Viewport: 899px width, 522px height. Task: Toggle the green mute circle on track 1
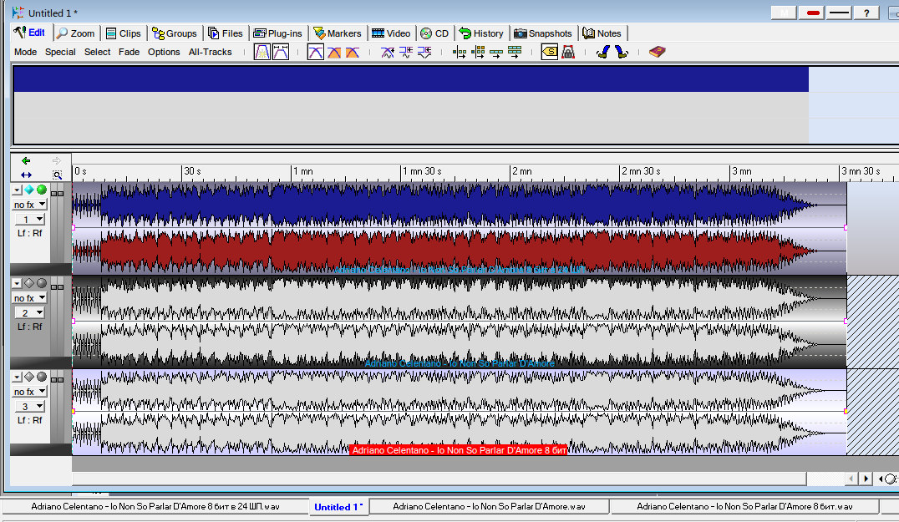(x=42, y=190)
